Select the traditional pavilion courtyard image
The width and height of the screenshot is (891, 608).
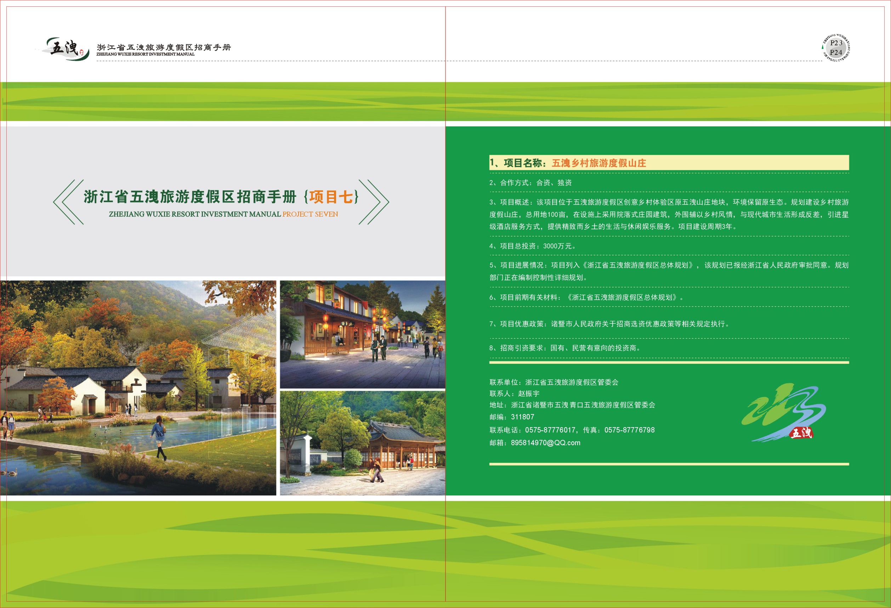[362, 443]
